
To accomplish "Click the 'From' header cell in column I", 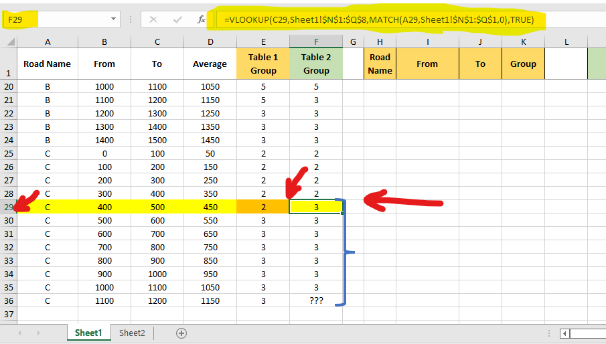I will [x=427, y=64].
